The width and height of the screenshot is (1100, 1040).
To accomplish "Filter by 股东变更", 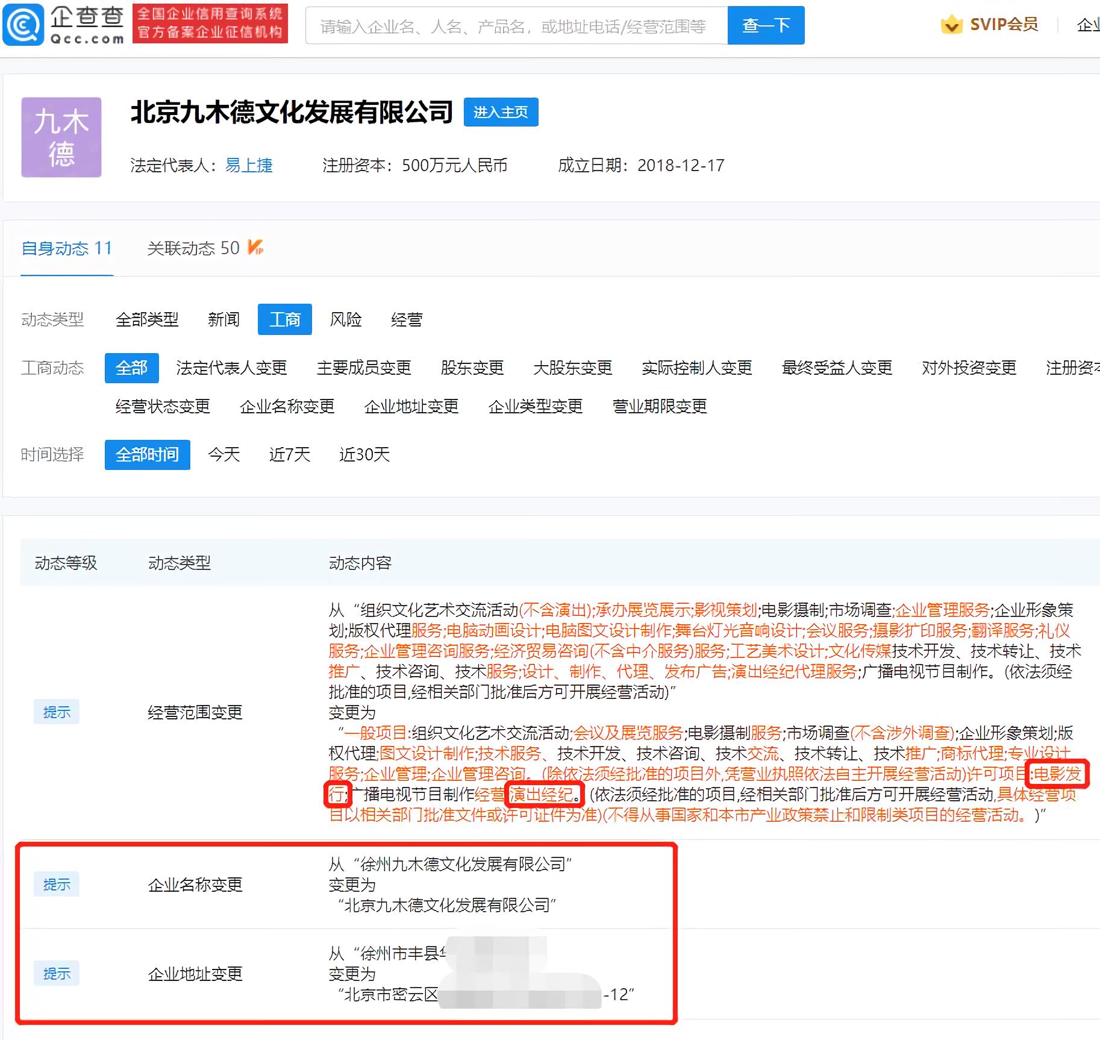I will click(x=472, y=368).
